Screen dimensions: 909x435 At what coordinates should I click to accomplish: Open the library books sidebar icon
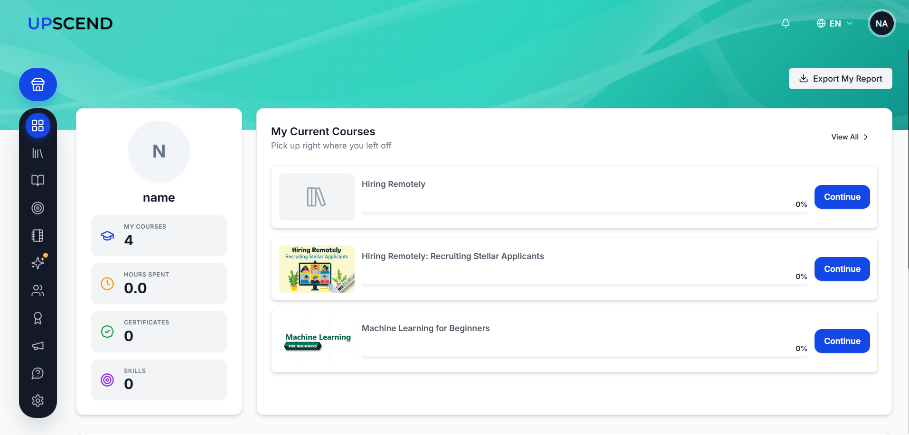point(38,153)
